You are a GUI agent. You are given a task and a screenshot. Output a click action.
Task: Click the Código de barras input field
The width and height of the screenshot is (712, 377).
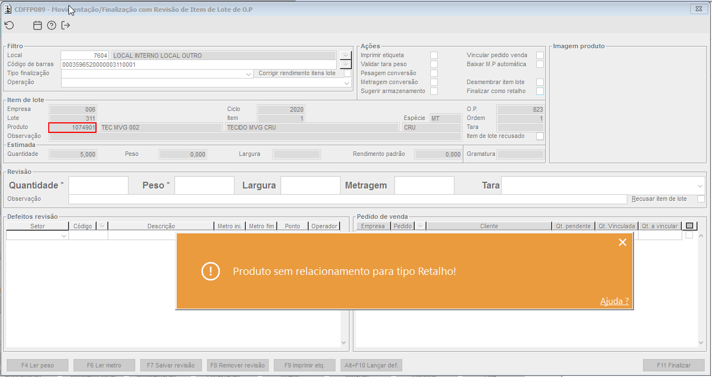pos(199,65)
